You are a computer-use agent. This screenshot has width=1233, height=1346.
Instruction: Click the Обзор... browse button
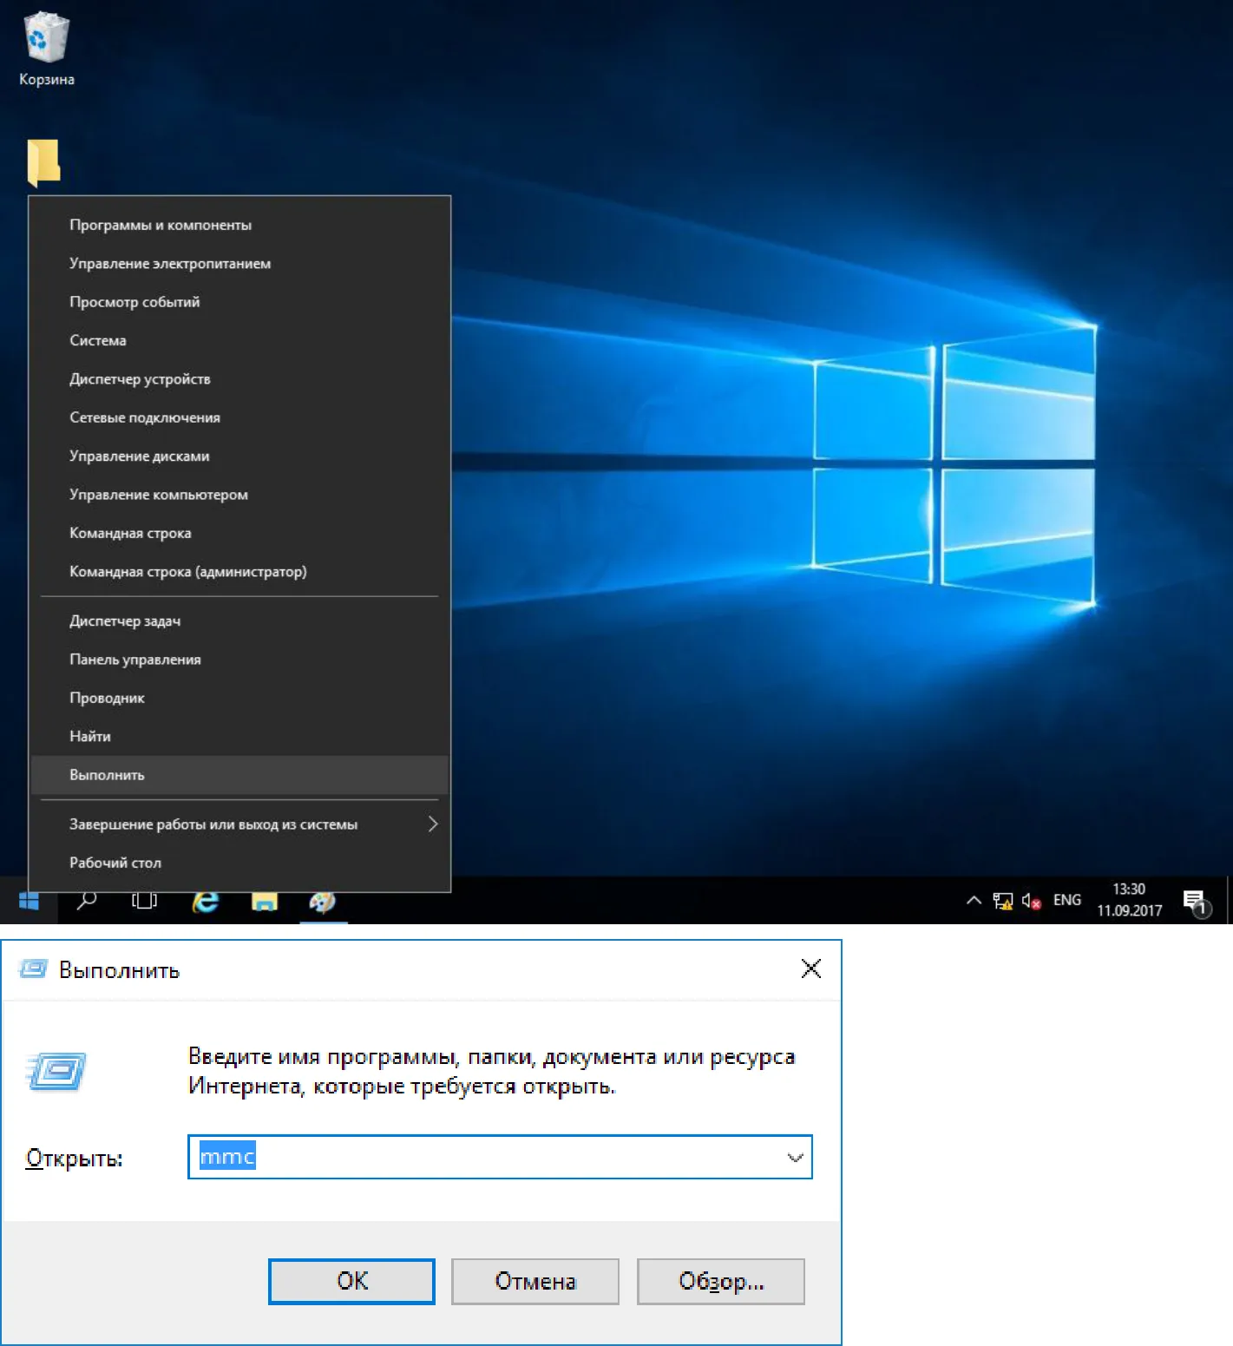(x=721, y=1281)
